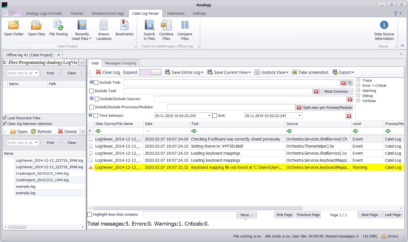
Task: Collapse the ribbon with the chevron
Action: (x=402, y=46)
